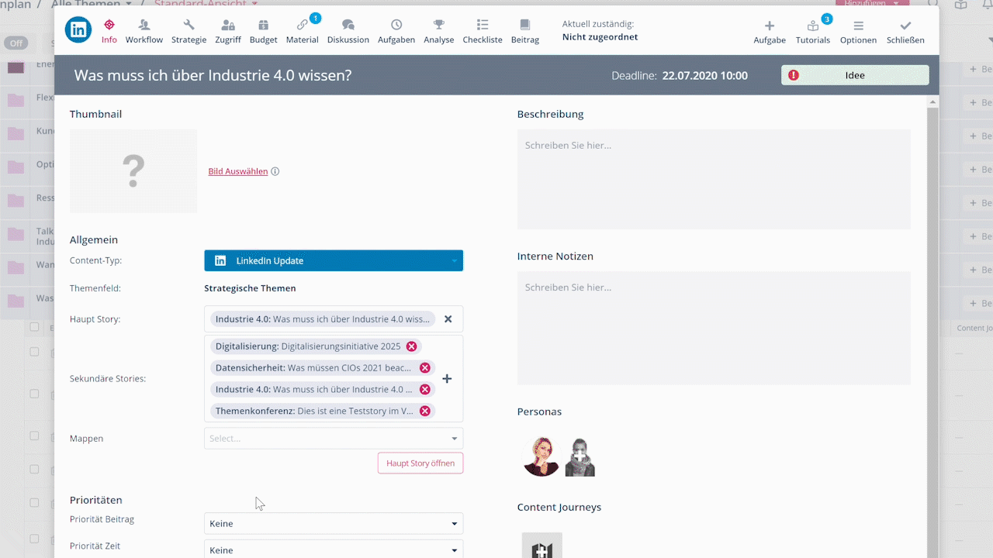Open the Workflow section icon
The image size is (993, 558).
pyautogui.click(x=144, y=26)
